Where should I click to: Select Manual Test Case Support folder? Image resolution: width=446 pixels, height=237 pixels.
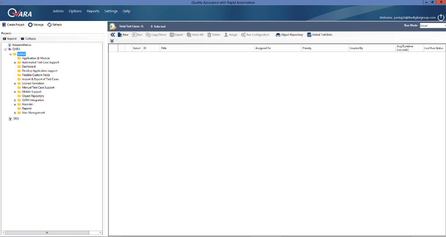point(38,87)
